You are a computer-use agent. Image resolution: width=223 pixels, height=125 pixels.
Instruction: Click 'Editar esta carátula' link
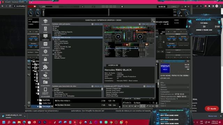click(148, 24)
